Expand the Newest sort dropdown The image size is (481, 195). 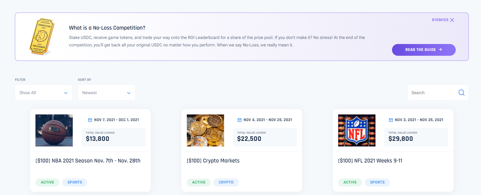click(x=107, y=93)
